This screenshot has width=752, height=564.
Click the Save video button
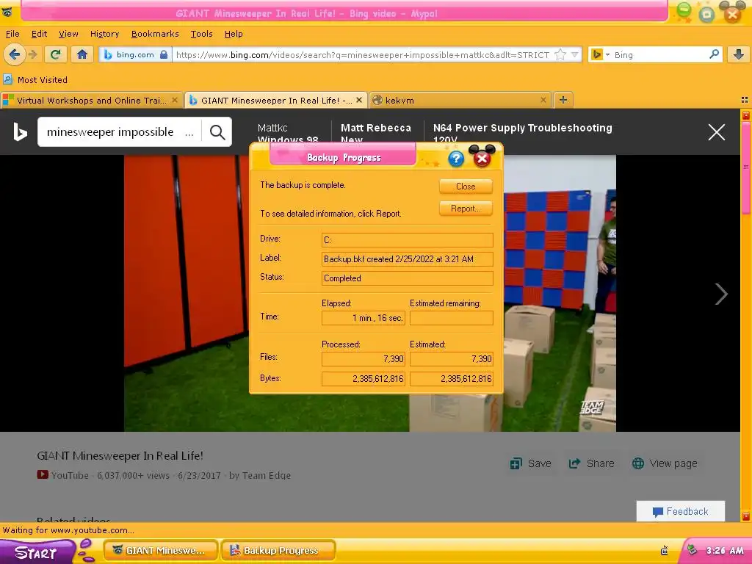coord(531,463)
